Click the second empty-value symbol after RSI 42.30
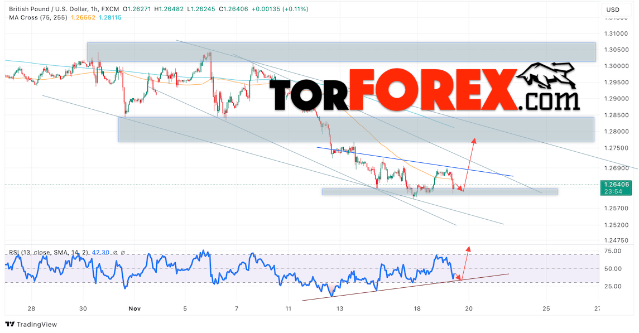Viewport: 639px width, 333px height. point(123,253)
